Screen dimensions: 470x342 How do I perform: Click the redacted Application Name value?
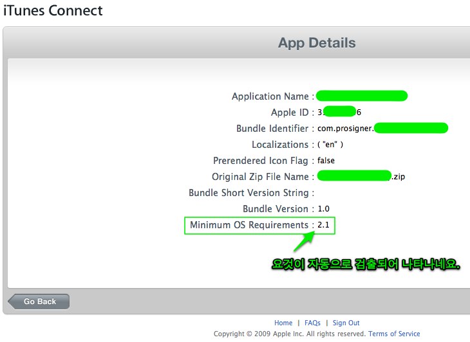click(362, 96)
